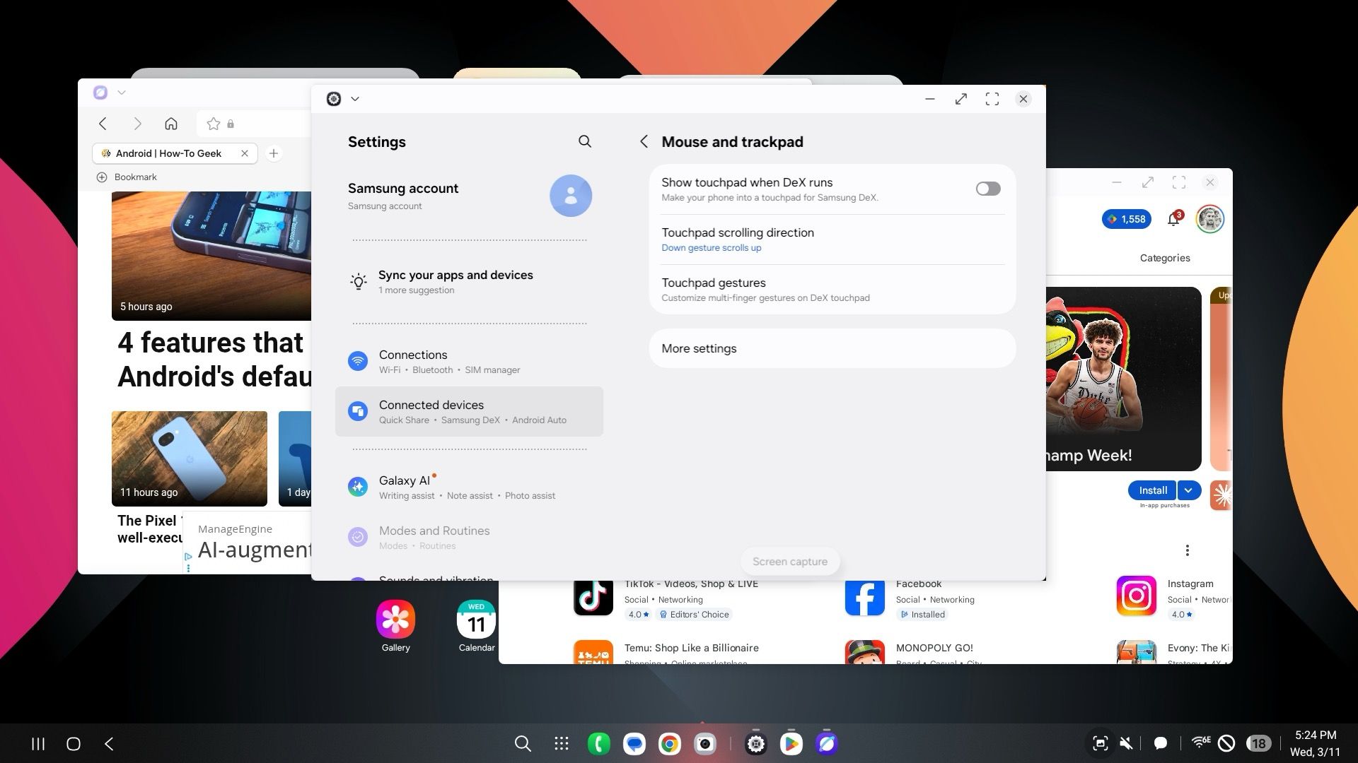The height and width of the screenshot is (763, 1358).
Task: Switch to Play Store in taskbar
Action: 791,744
